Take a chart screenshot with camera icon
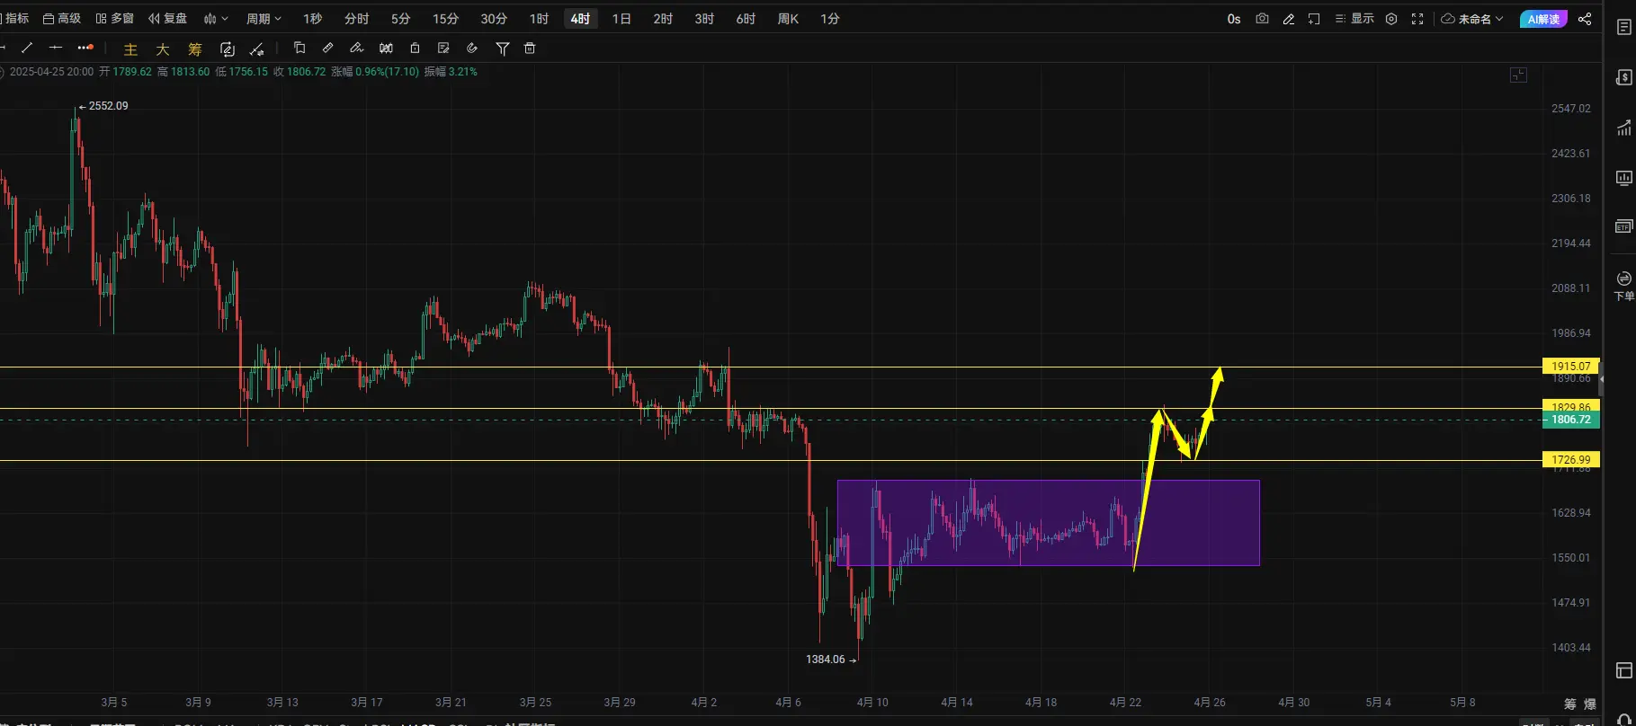 [x=1263, y=18]
